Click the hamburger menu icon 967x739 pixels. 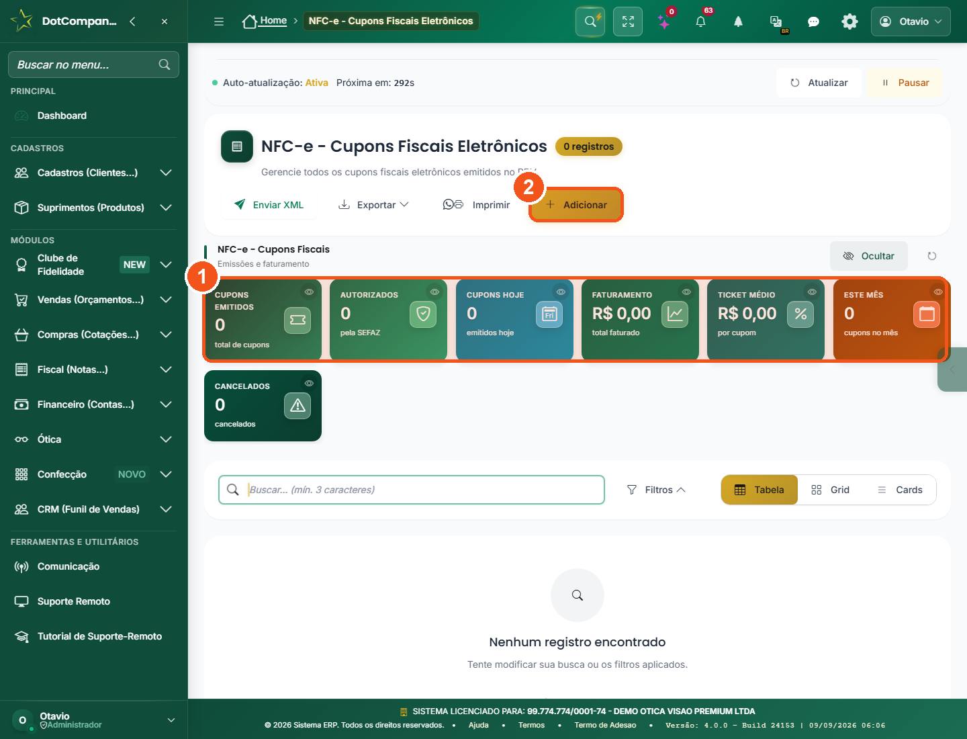[219, 21]
